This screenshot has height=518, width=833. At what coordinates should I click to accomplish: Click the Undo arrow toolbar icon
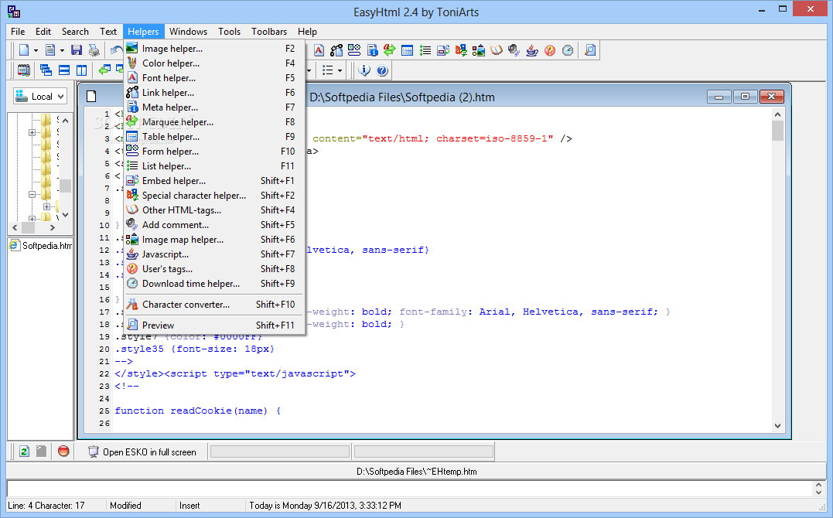[x=116, y=50]
